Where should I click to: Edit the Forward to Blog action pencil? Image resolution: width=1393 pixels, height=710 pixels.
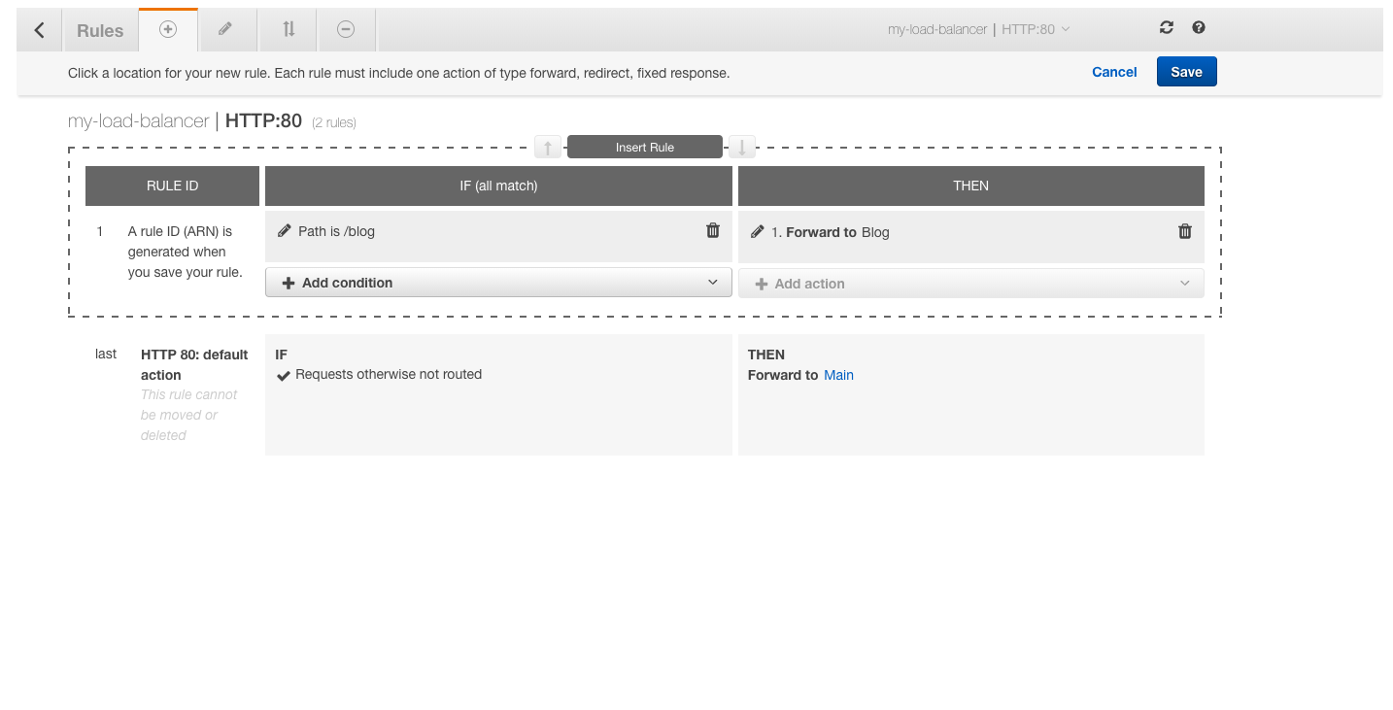coord(758,232)
